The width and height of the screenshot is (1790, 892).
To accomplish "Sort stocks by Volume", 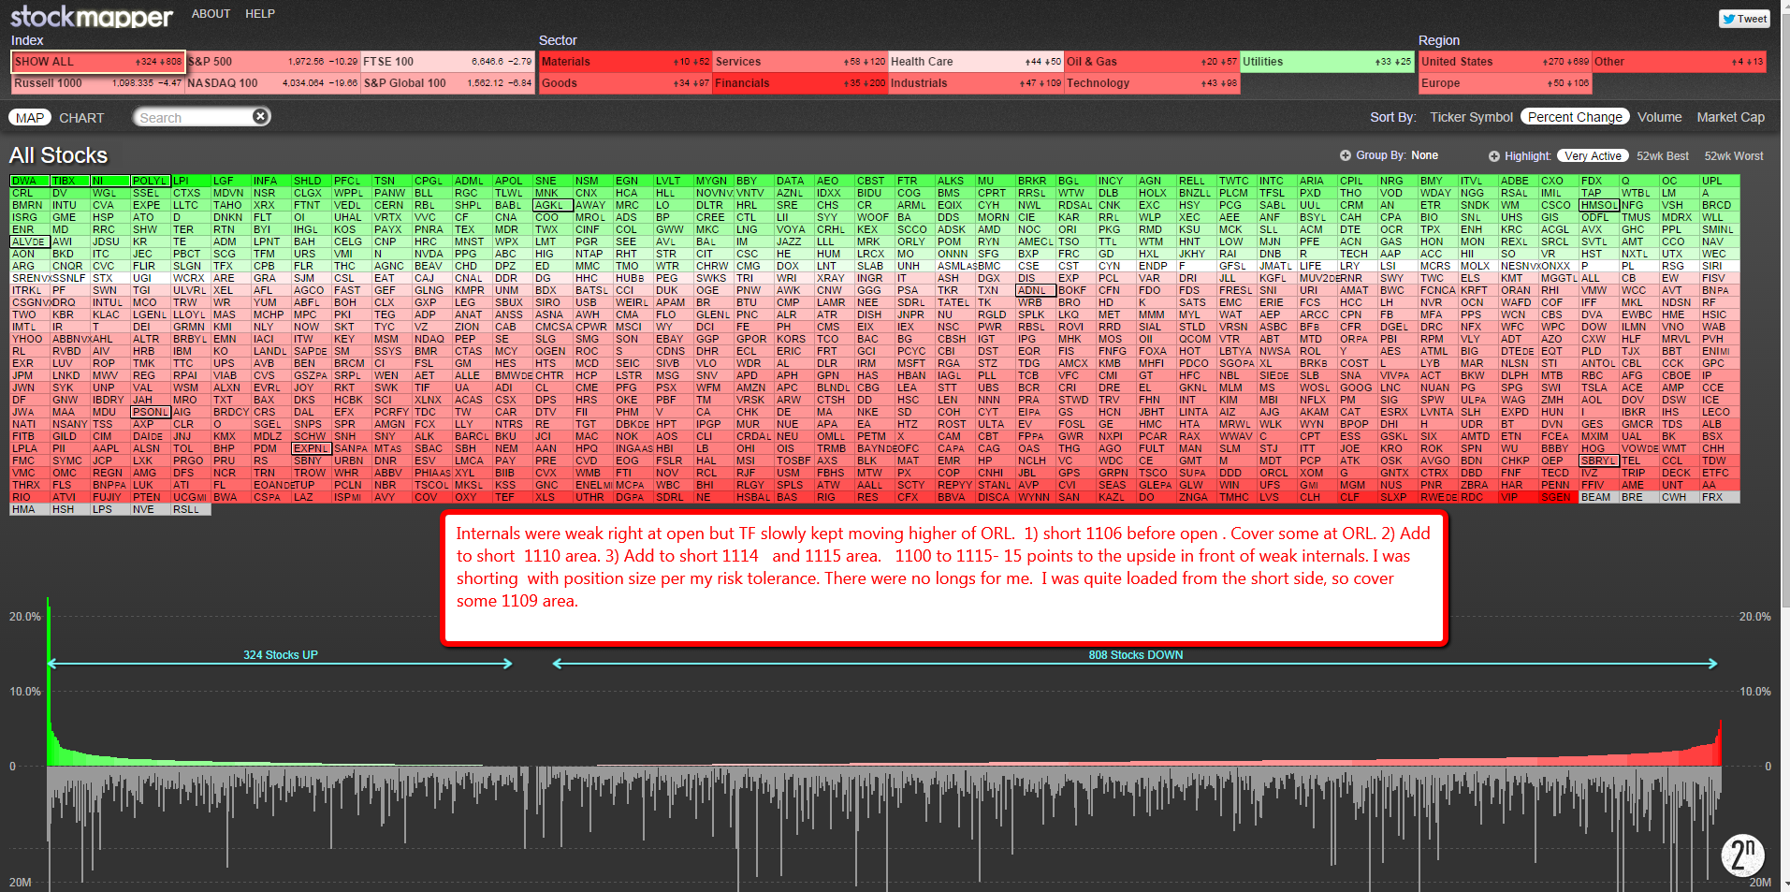I will click(x=1660, y=117).
